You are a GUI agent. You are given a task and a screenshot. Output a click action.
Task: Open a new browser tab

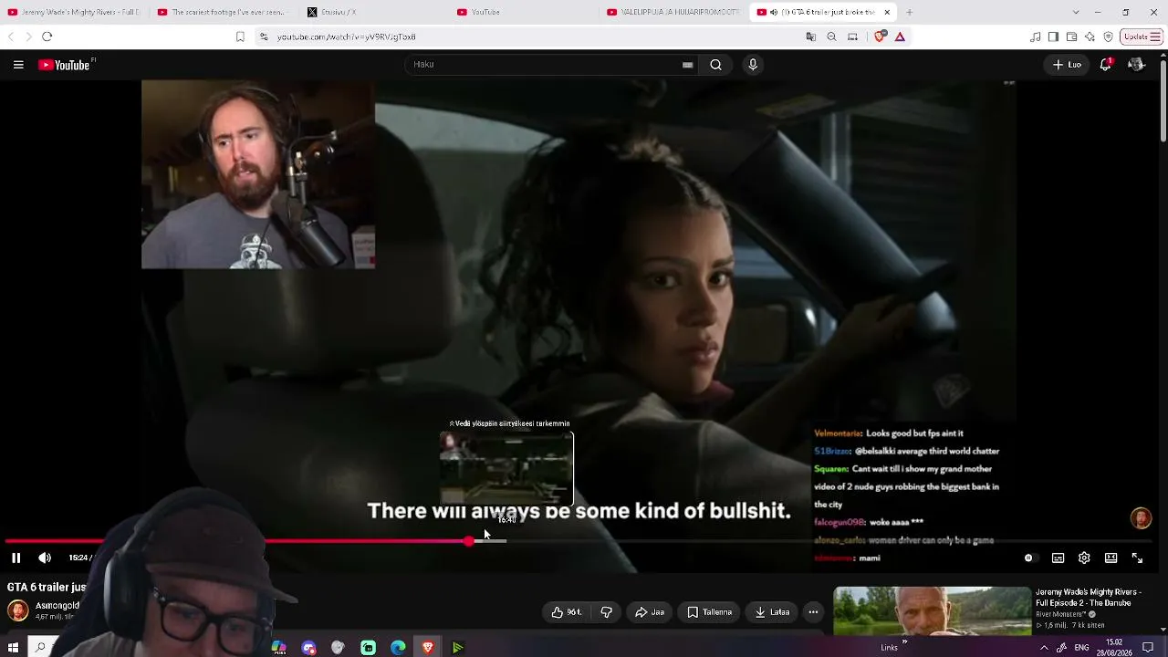click(909, 12)
